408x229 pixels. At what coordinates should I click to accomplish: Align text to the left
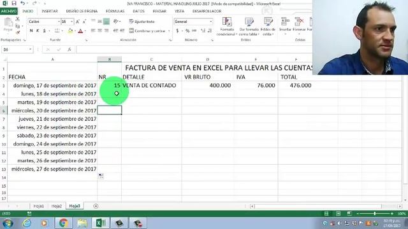pos(93,31)
